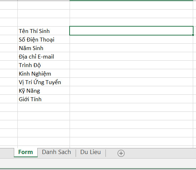This screenshot has width=196, height=170.
Task: Select the Giới Tính label cell
Action: [x=44, y=99]
